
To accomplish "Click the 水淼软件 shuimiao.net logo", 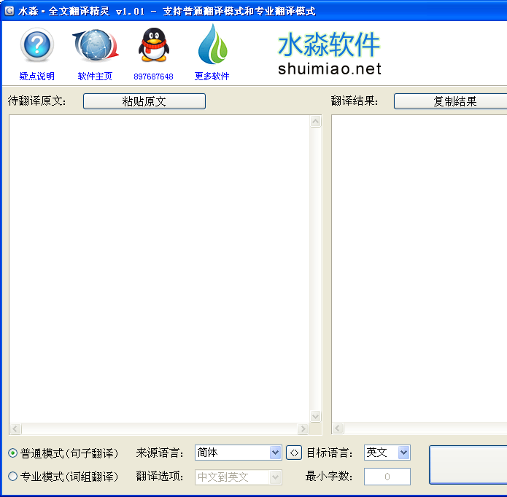I will [x=329, y=54].
